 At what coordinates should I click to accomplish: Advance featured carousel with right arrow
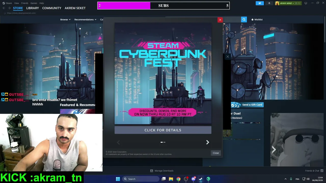(274, 150)
